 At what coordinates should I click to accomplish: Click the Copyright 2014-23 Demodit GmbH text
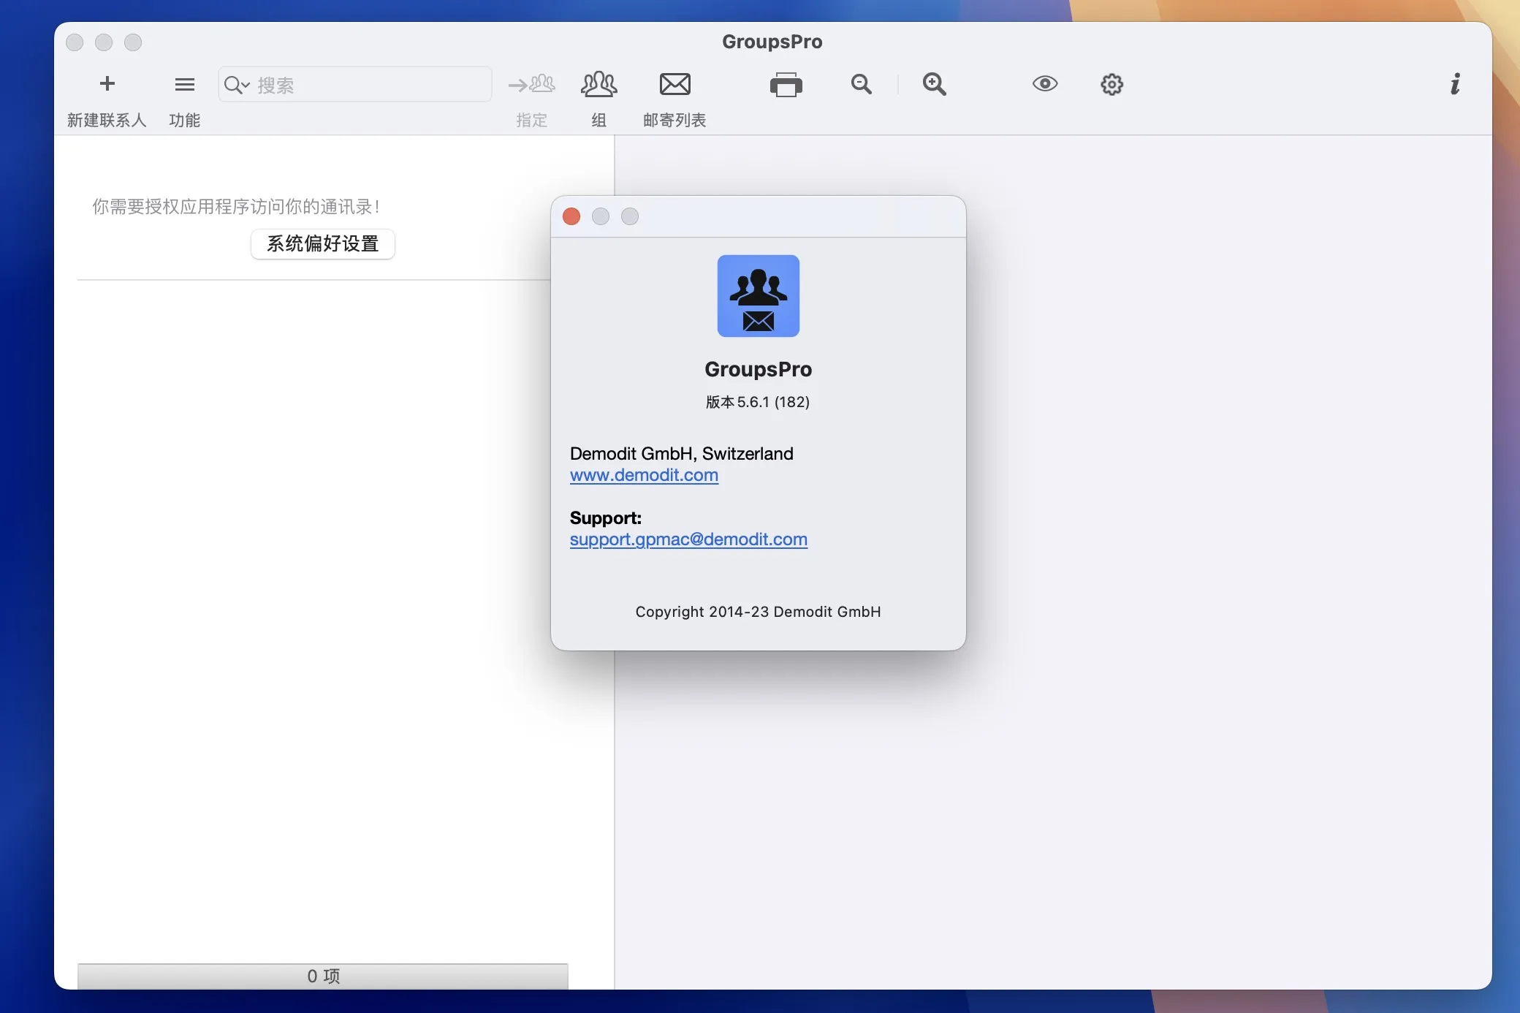[758, 612]
